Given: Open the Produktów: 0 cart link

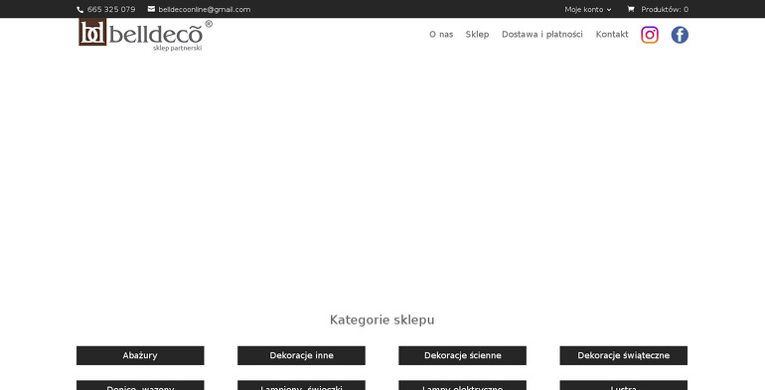Looking at the screenshot, I should 665,9.
